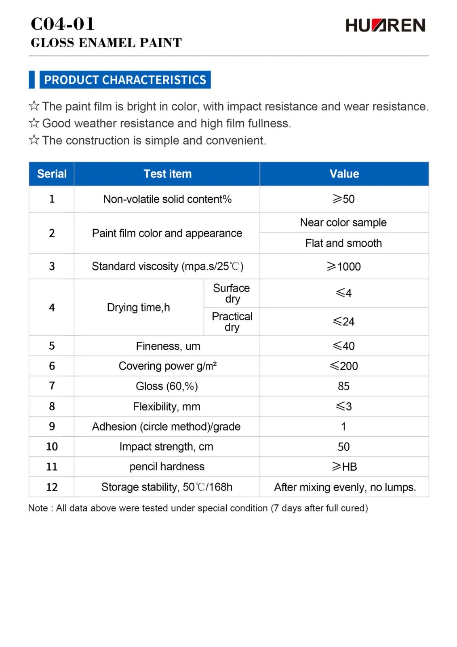Click the star before 'The paint film' line
This screenshot has width=457, height=647.
tap(34, 106)
